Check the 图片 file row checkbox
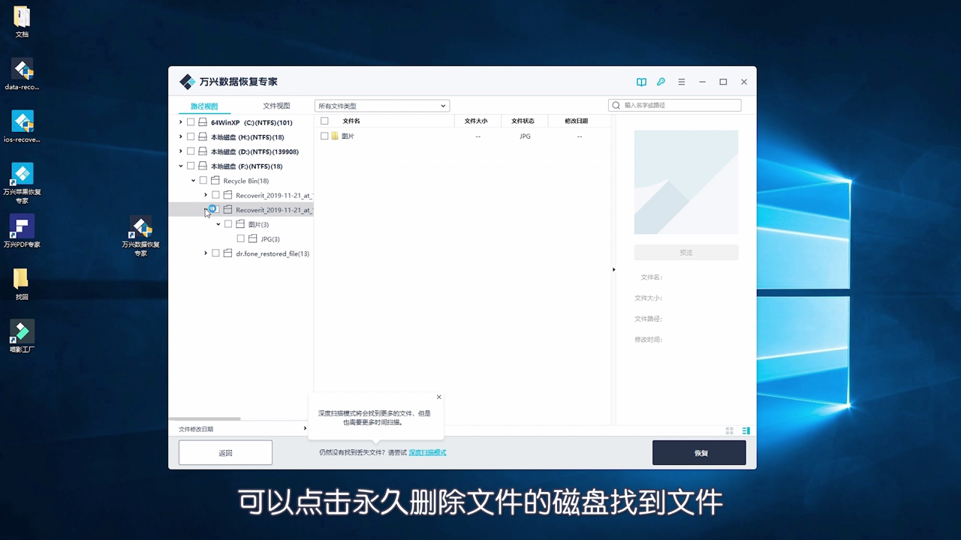961x540 pixels. pos(324,136)
